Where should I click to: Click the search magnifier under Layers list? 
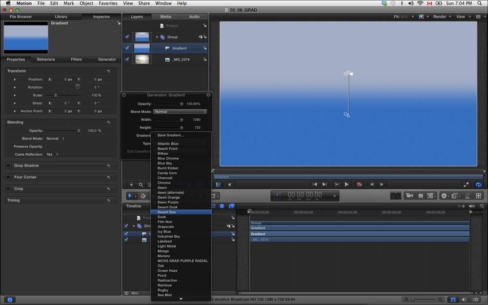coord(141,185)
